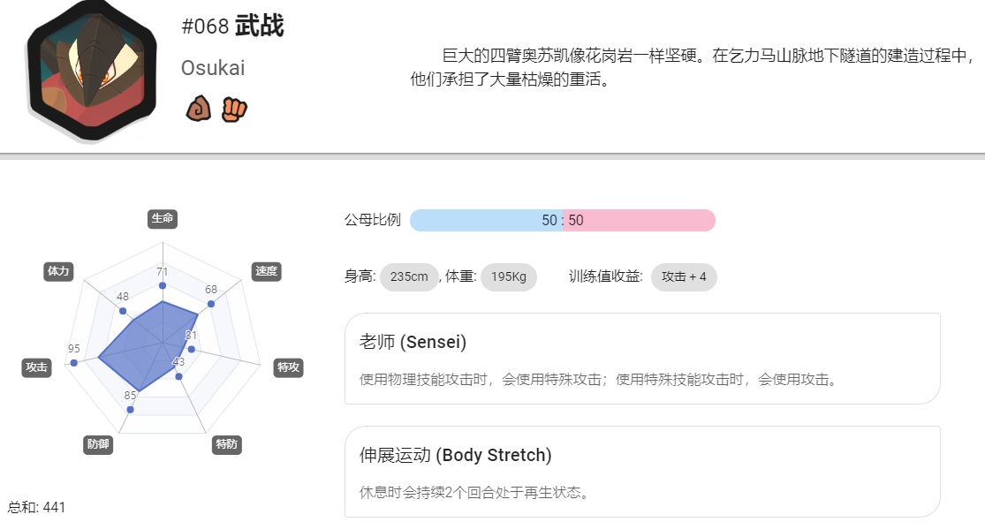Click the 防御 stat label badge
985x522 pixels.
tap(98, 445)
